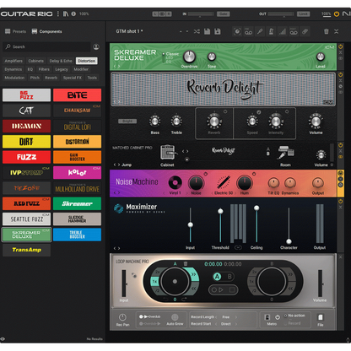Redo the loop layer in Loop Machine
Viewport: 351px width, 351px height.
184,300
